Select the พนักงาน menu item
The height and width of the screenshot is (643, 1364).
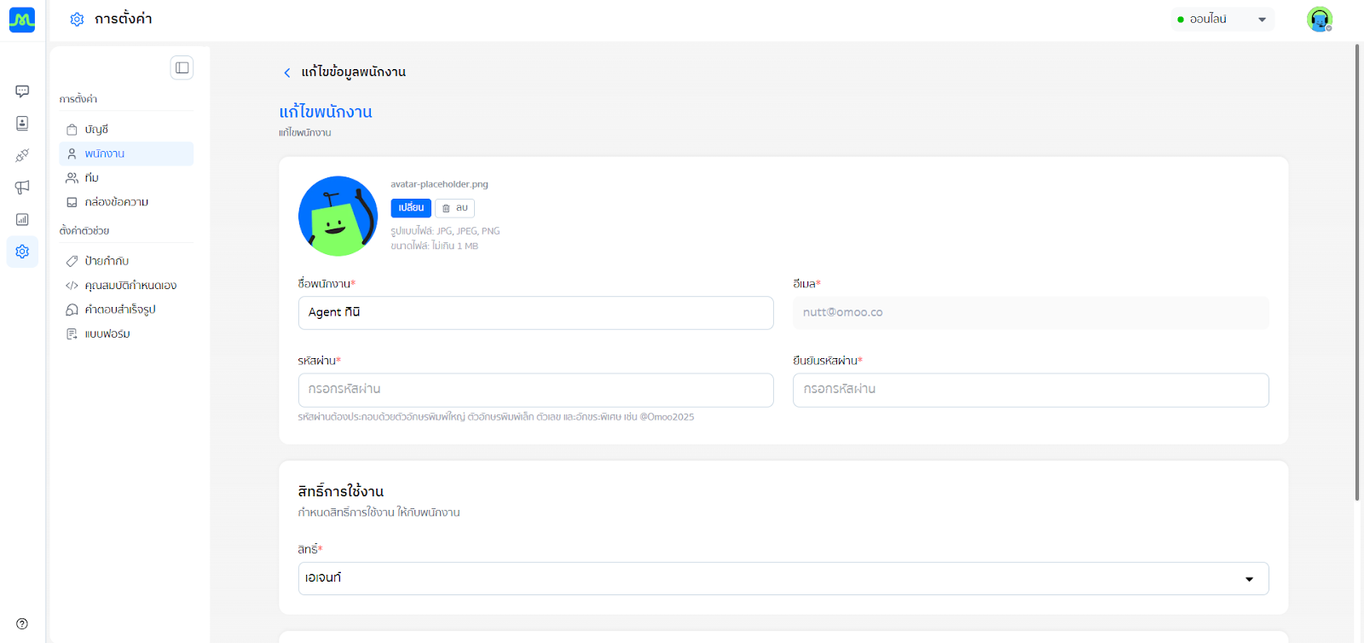tap(126, 154)
